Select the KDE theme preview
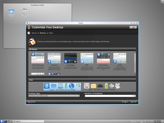This screenshot has width=164, height=123. pos(87,58)
